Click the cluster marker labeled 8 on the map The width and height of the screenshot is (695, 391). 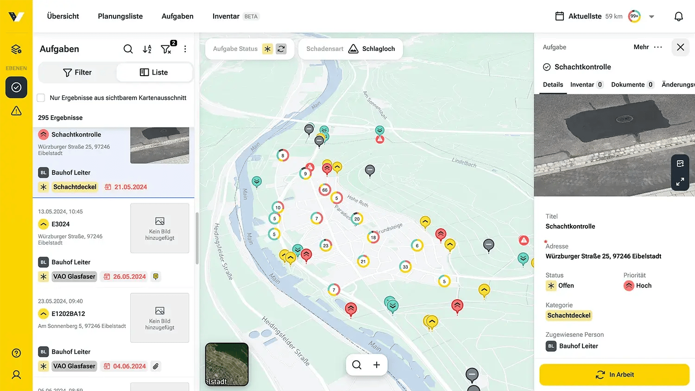click(283, 156)
